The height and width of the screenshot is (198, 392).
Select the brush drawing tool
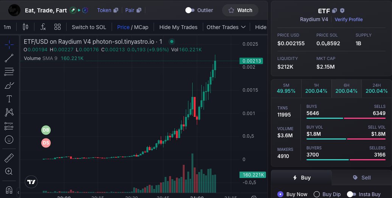pyautogui.click(x=9, y=86)
